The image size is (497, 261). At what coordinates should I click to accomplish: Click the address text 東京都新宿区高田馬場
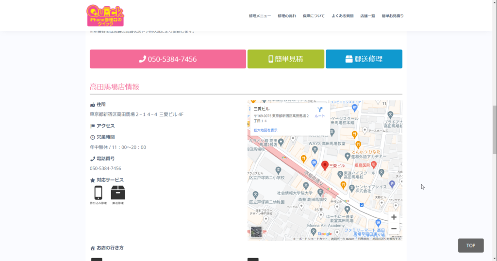tap(136, 114)
